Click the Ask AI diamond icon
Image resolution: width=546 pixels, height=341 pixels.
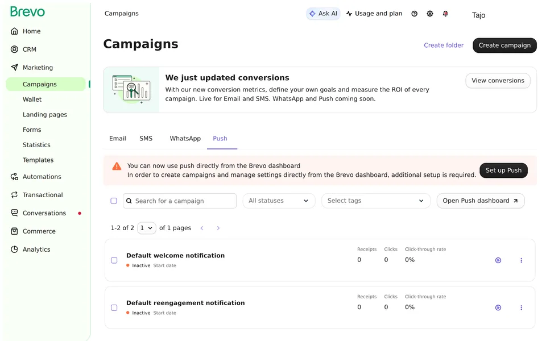pos(312,14)
